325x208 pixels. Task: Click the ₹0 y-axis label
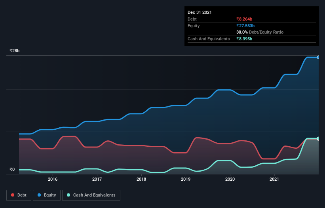point(12,169)
